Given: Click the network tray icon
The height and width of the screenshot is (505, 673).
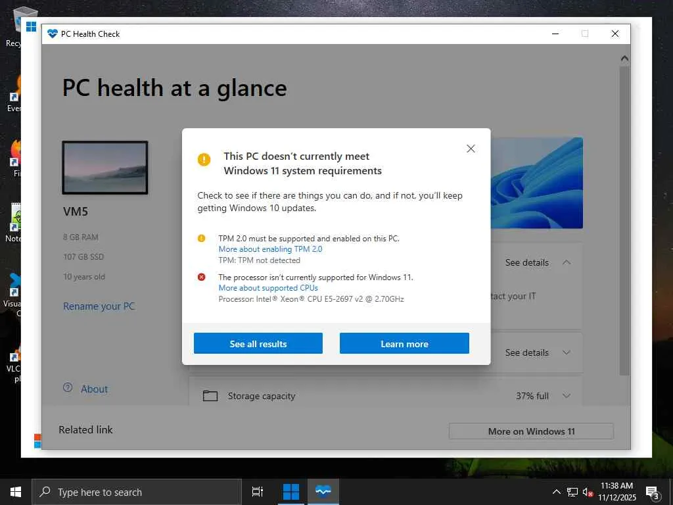Looking at the screenshot, I should [x=572, y=492].
